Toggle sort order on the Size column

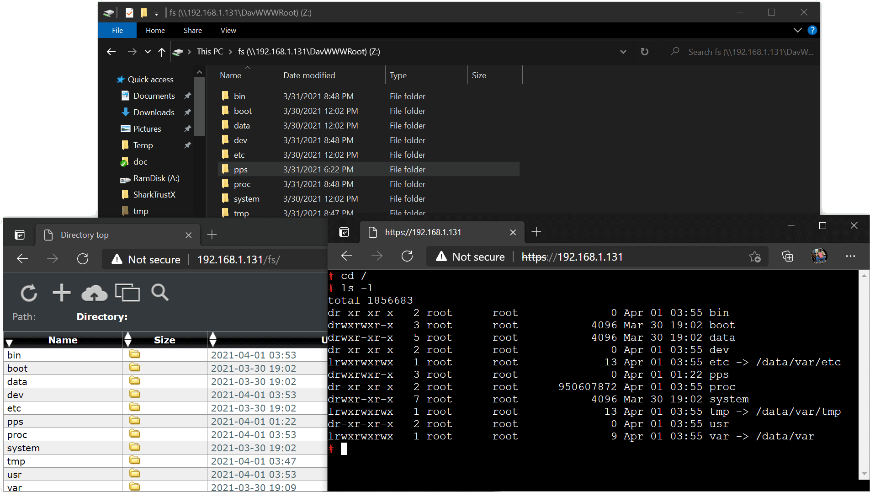pyautogui.click(x=128, y=339)
